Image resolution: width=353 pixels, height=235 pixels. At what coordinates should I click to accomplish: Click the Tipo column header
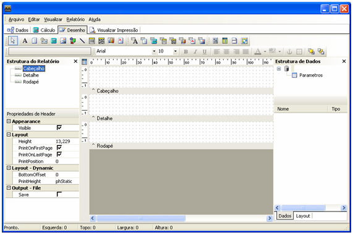click(338, 109)
